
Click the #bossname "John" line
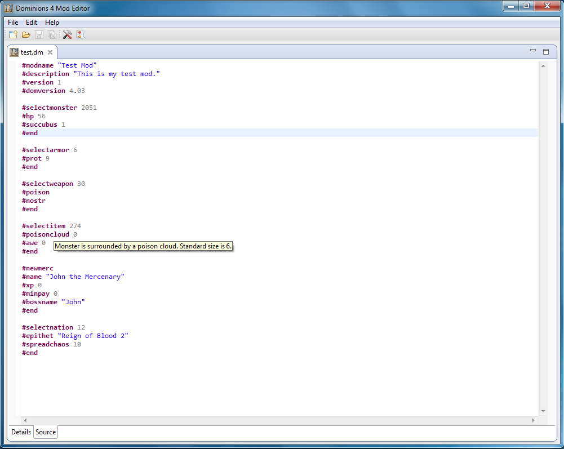(53, 302)
